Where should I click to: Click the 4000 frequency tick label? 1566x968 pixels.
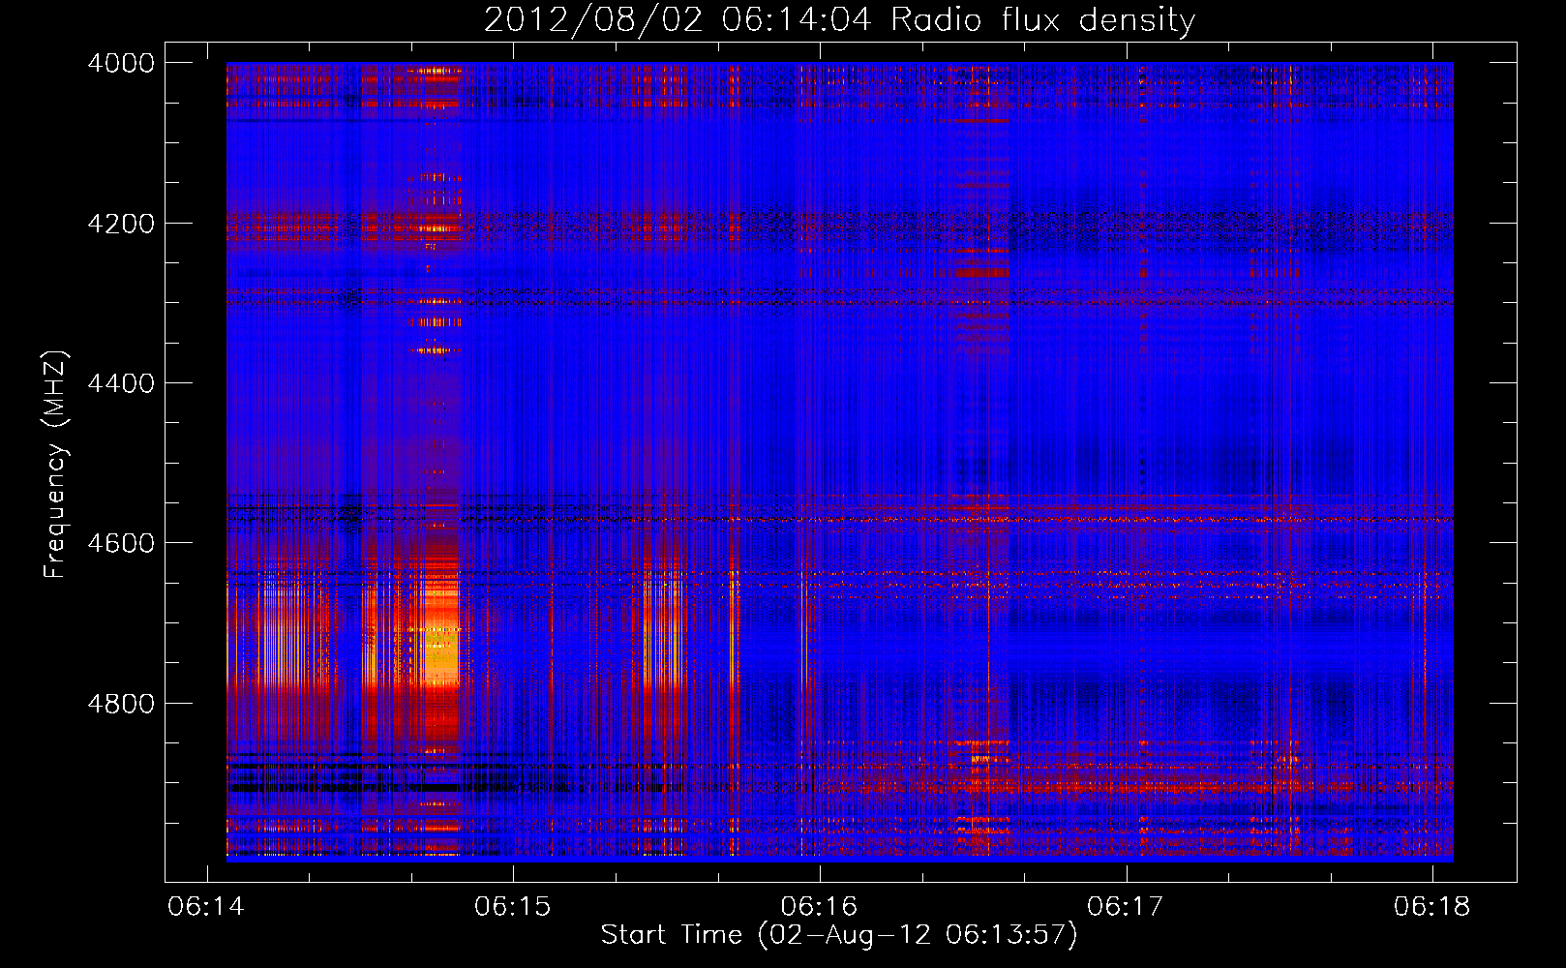pos(121,63)
